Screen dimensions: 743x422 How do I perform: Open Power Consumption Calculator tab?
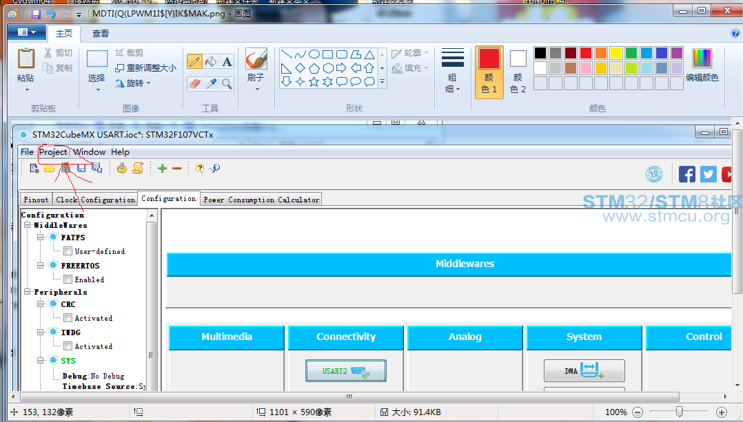click(261, 200)
